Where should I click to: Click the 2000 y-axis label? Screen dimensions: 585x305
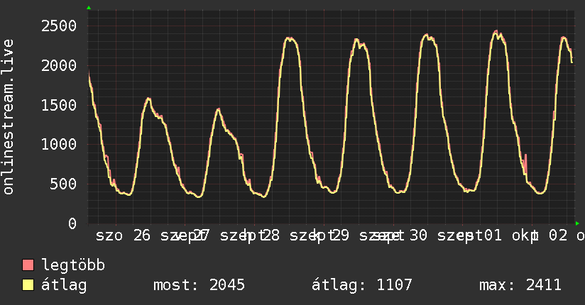pos(59,66)
